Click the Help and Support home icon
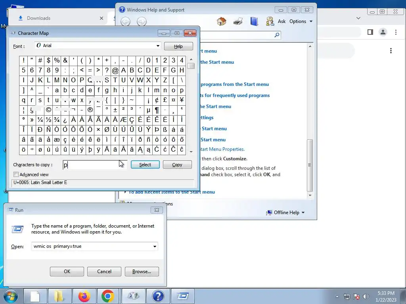Screen dimensions: 406x304 point(221,21)
